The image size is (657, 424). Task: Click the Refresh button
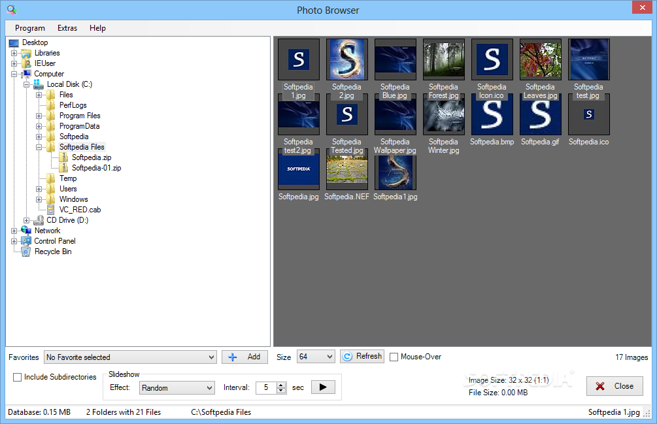point(362,356)
